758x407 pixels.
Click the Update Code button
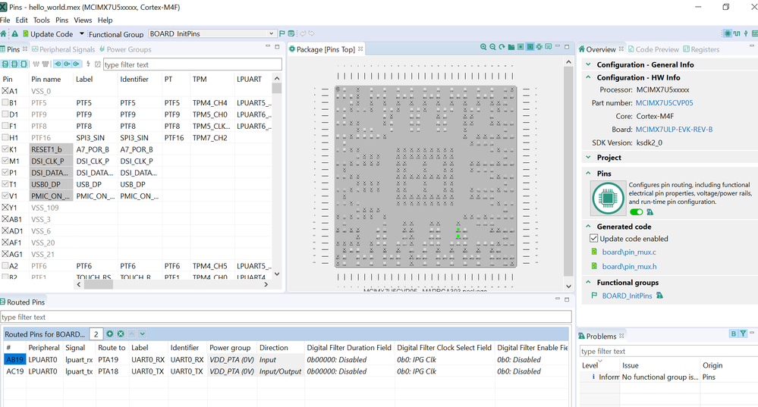point(49,34)
